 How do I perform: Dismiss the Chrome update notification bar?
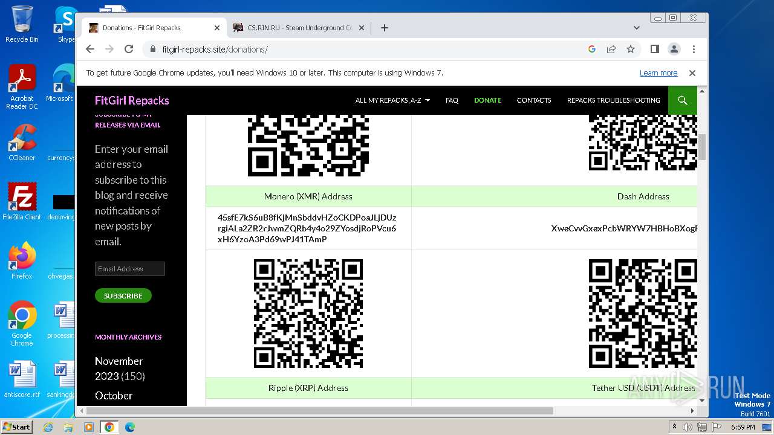pyautogui.click(x=692, y=73)
